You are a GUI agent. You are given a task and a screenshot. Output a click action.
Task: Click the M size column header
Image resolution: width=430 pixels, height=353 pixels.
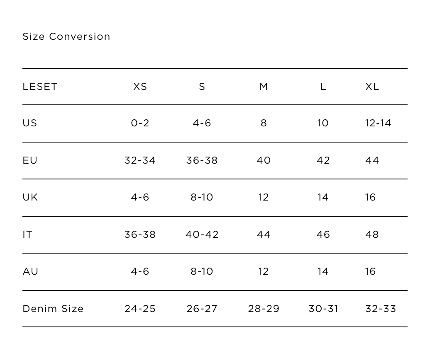click(x=264, y=87)
